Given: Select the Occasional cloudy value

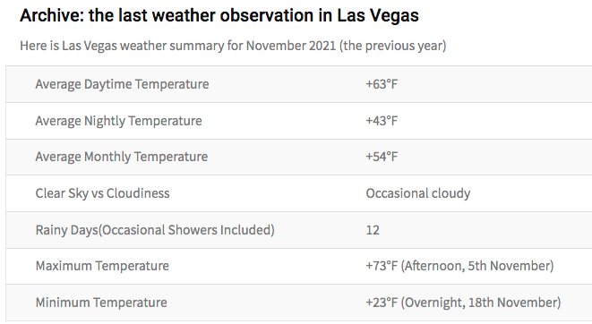Looking at the screenshot, I should click(x=418, y=193).
